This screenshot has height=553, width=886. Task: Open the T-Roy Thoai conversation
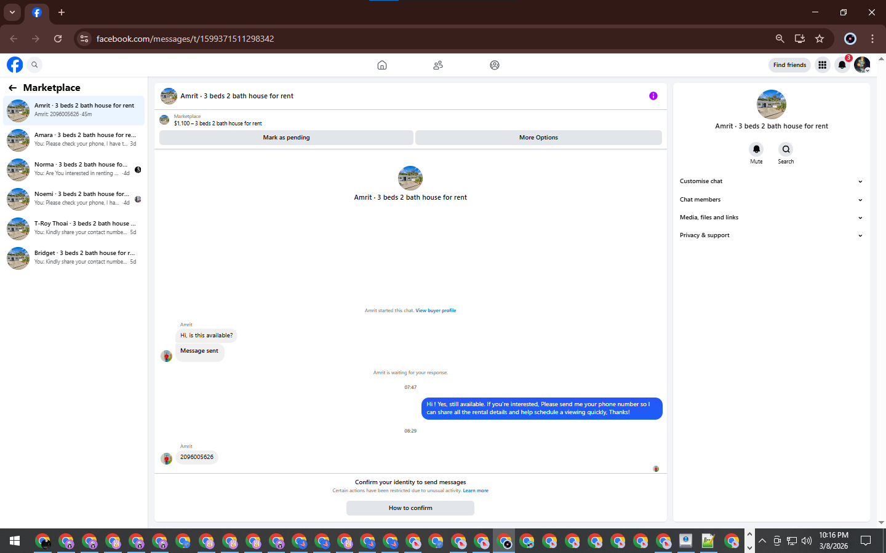tap(74, 229)
